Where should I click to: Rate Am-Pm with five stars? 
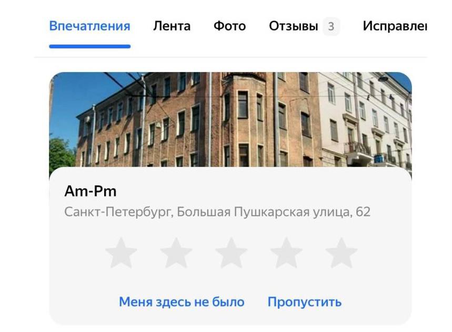point(341,253)
